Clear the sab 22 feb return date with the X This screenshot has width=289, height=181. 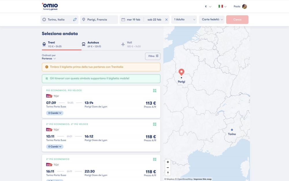pyautogui.click(x=166, y=19)
